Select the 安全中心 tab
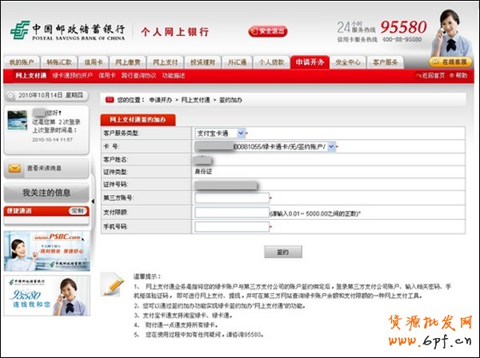 (x=347, y=62)
